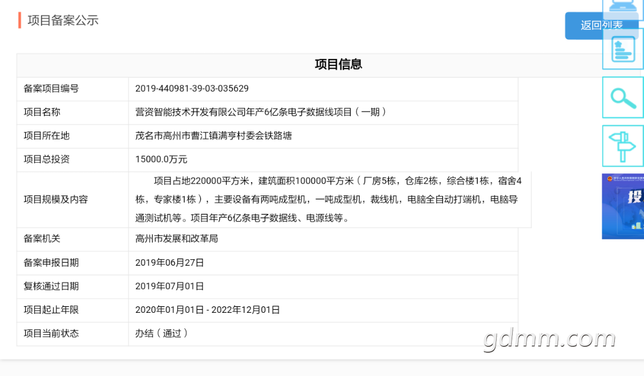
Task: Click the project name value text
Action: (261, 112)
